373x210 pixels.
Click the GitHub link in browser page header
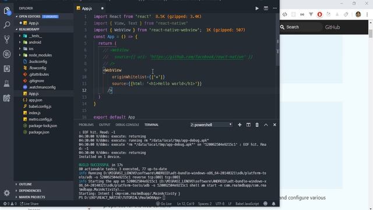point(332,27)
